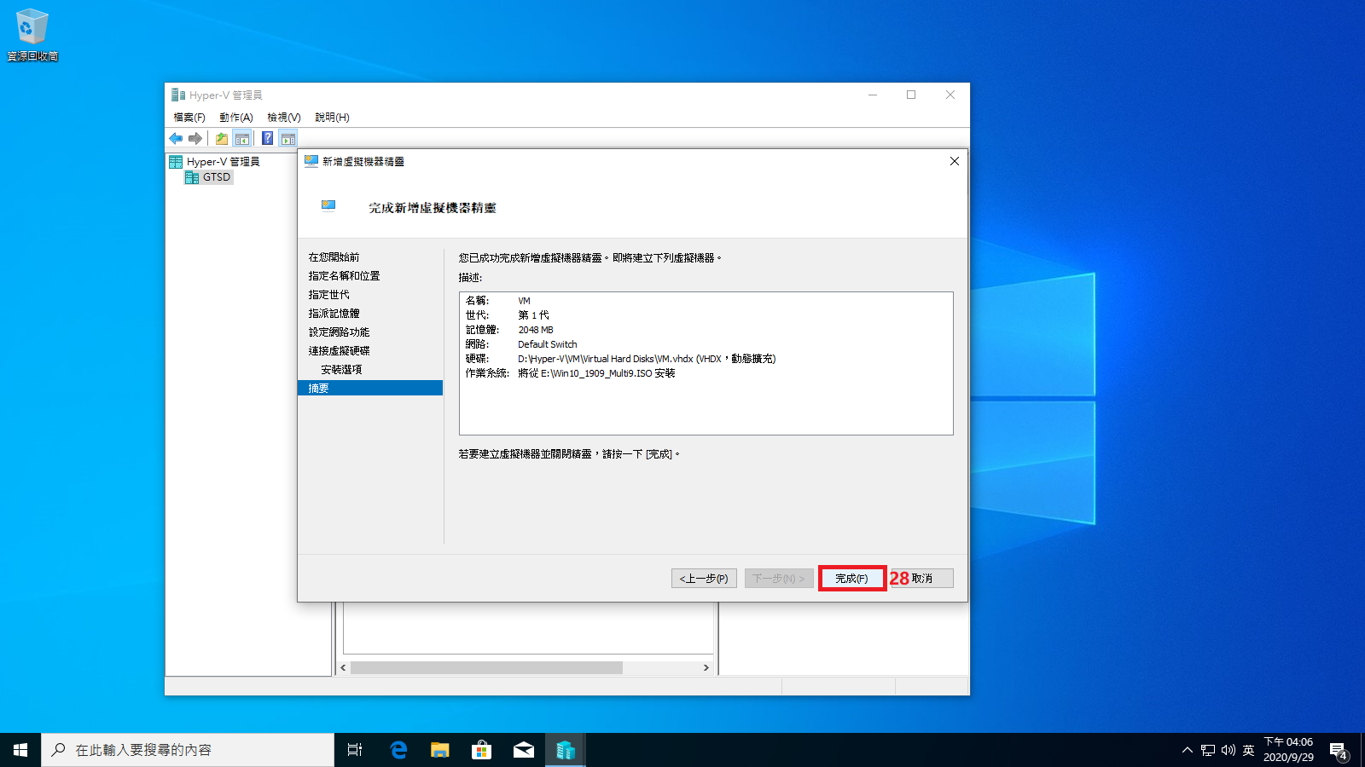Go to the 連接虛擬硬碟 wizard step

pos(339,351)
